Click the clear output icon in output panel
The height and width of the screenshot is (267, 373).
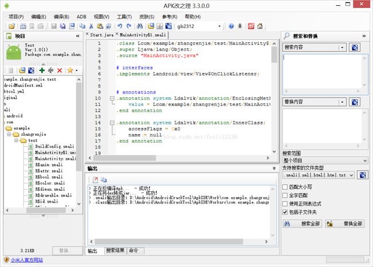coord(95,180)
